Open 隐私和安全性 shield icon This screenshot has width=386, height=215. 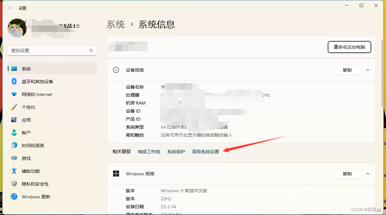(14, 184)
